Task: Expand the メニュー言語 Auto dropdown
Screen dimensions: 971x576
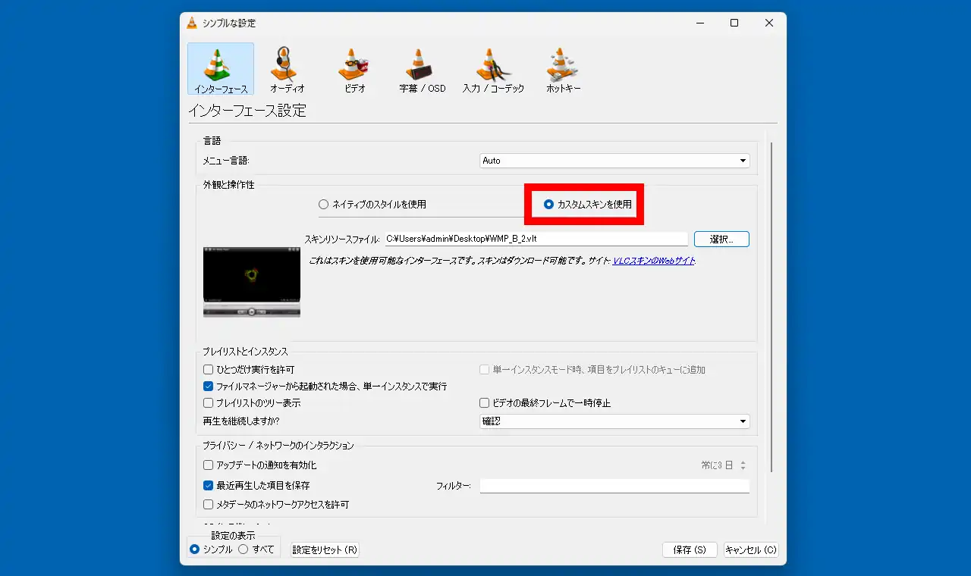Action: [x=615, y=161]
